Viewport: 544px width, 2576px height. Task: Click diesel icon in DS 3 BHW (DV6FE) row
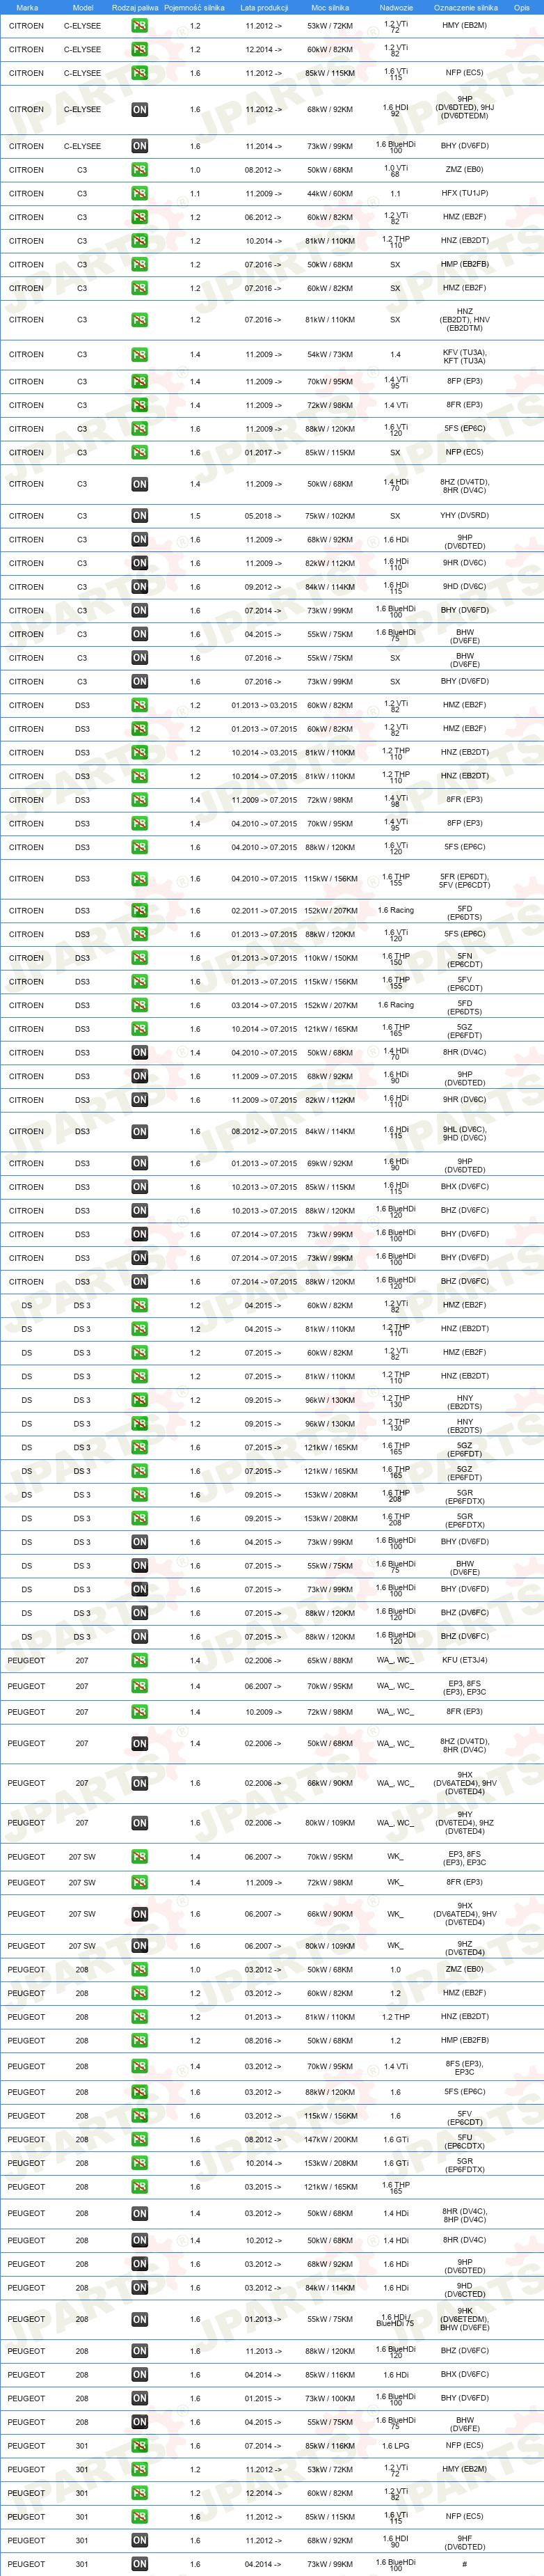(139, 1565)
